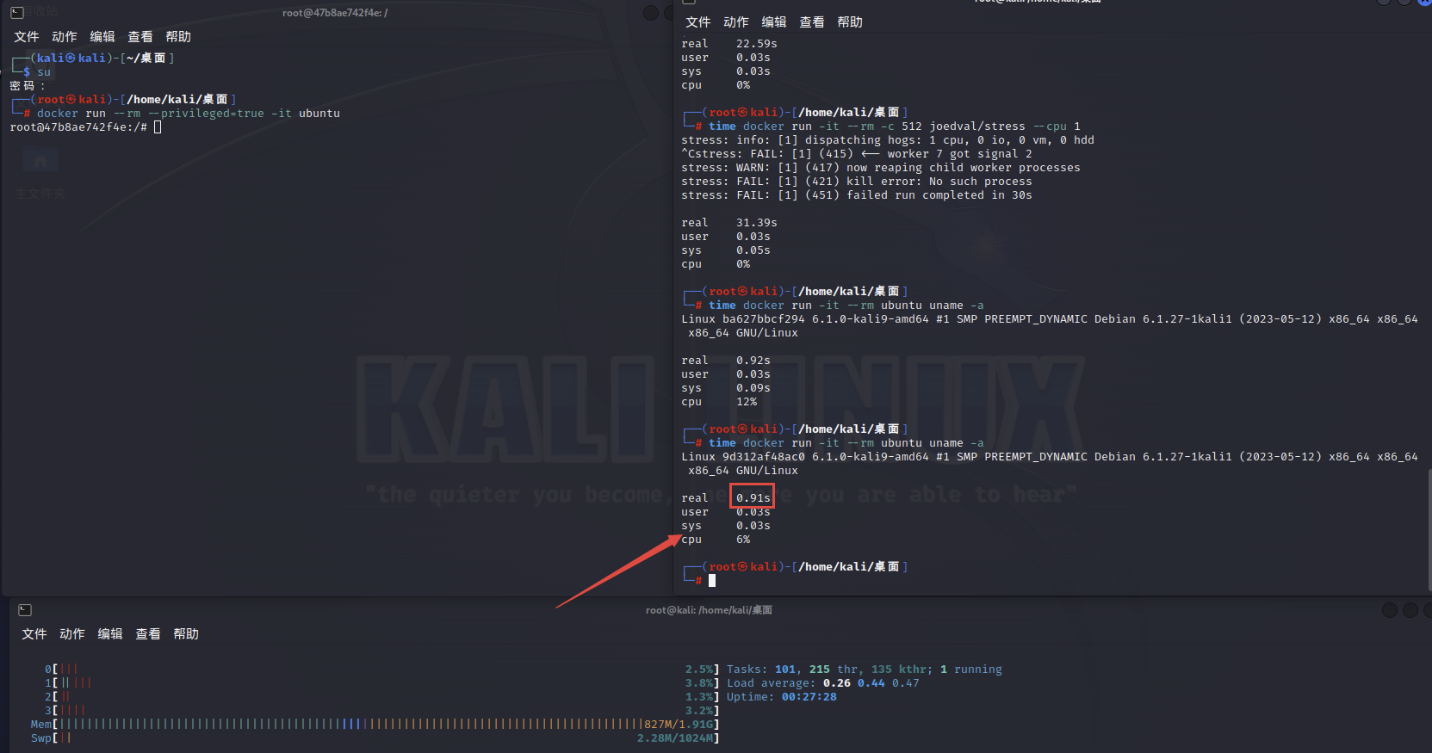Open 文件 menu in the bottom htop terminal

pos(34,634)
